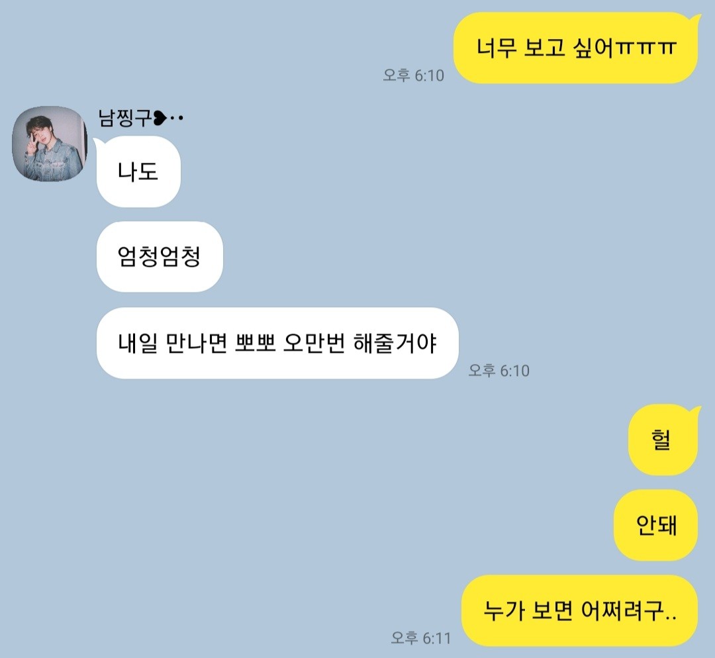The height and width of the screenshot is (658, 715).
Task: Tap the 오후 6:11 timestamp
Action: click(x=420, y=638)
